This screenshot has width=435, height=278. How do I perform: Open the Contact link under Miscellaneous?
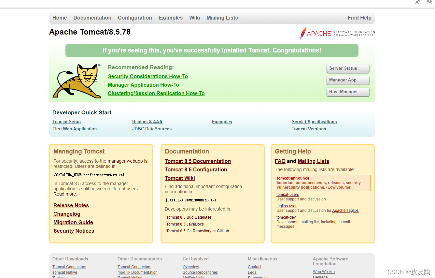[x=255, y=267]
